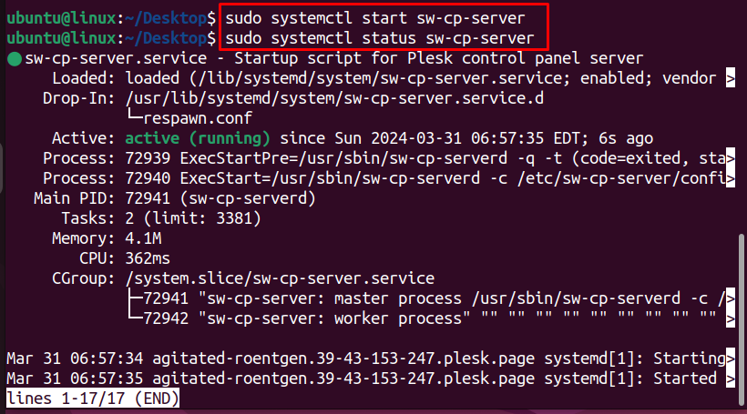Image resolution: width=747 pixels, height=414 pixels.
Task: Click the 'sudo systemctl start sw-cp-server' command
Action: [x=375, y=18]
